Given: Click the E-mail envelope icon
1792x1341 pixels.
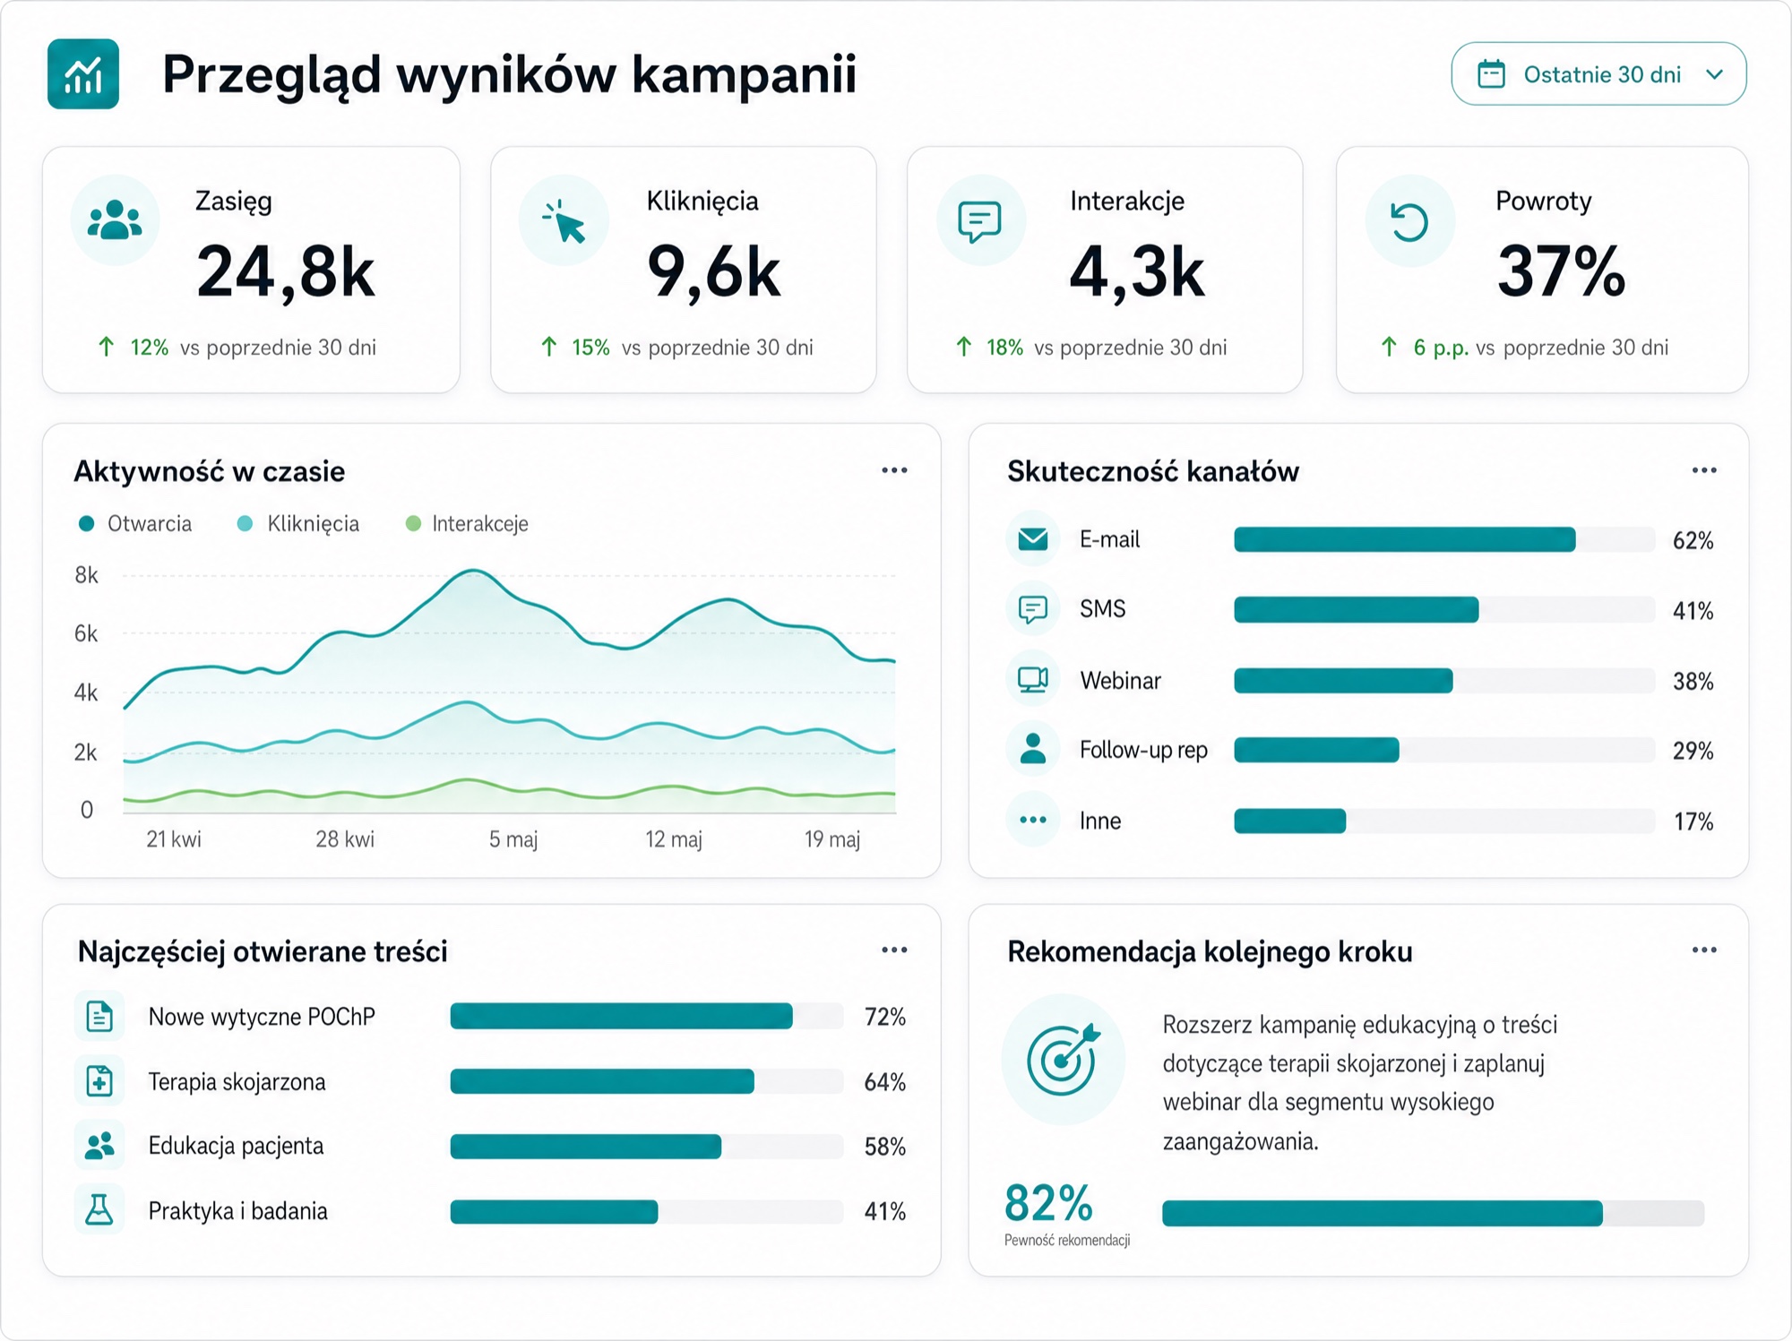Looking at the screenshot, I should point(1033,538).
